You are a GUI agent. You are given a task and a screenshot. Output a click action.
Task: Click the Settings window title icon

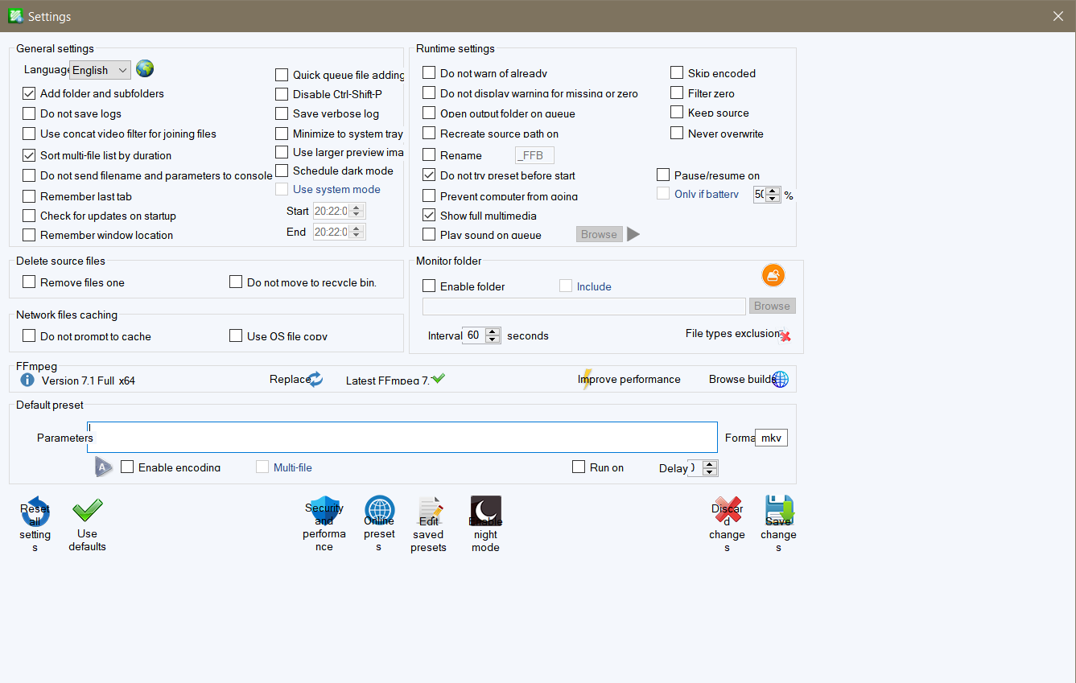(x=15, y=16)
